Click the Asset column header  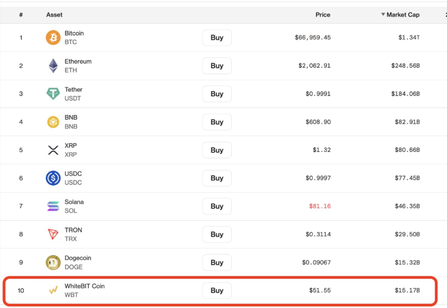click(x=54, y=14)
